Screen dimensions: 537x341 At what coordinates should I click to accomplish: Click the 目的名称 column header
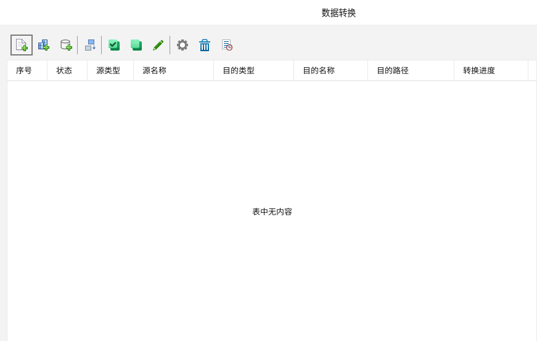(330, 70)
